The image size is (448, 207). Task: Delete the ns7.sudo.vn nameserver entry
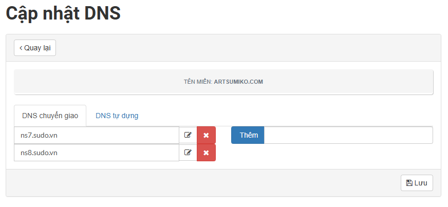coord(206,135)
